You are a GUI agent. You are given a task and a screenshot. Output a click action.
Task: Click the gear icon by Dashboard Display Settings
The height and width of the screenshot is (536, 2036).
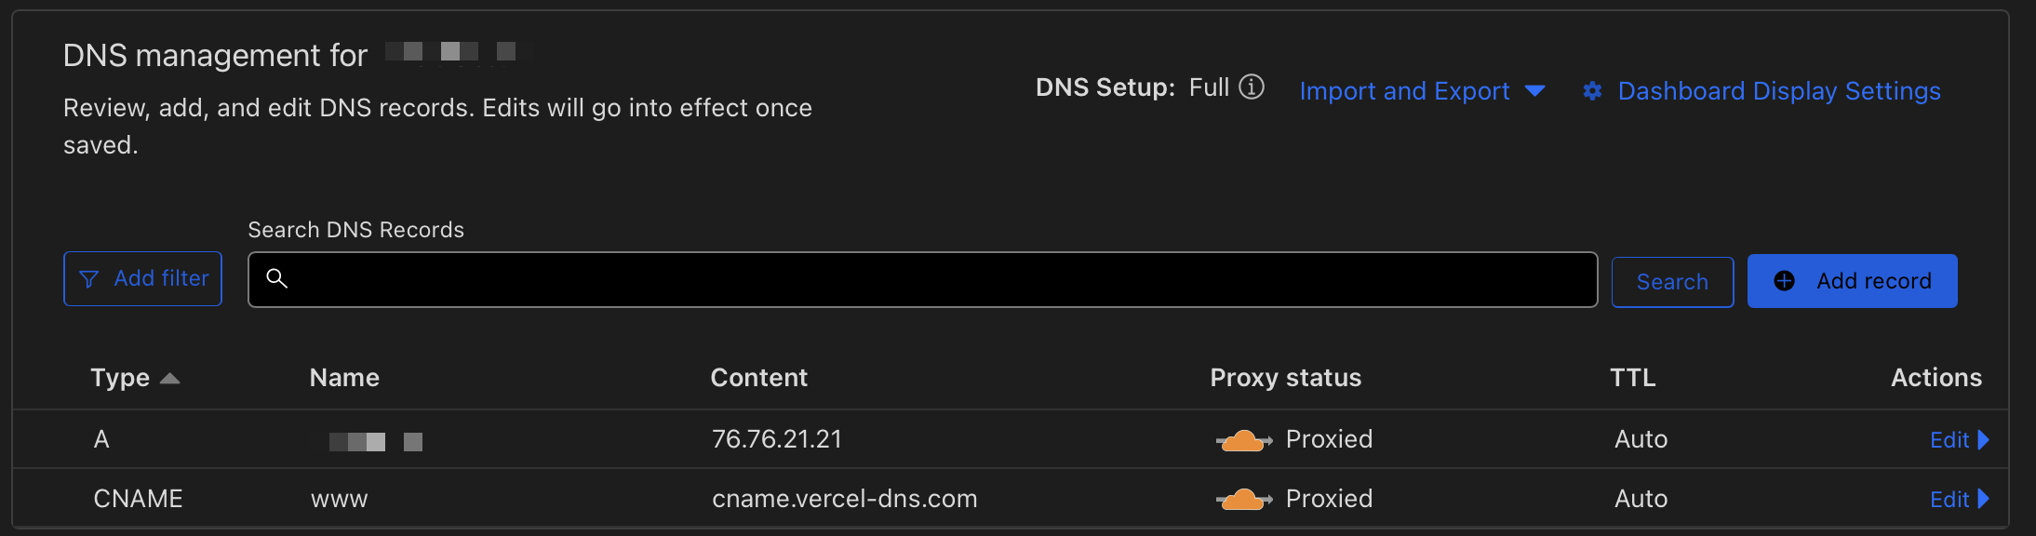point(1592,90)
